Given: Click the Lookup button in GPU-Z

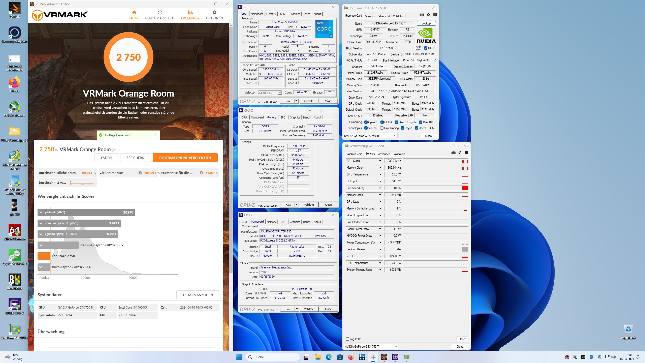Looking at the screenshot, I should [x=426, y=23].
